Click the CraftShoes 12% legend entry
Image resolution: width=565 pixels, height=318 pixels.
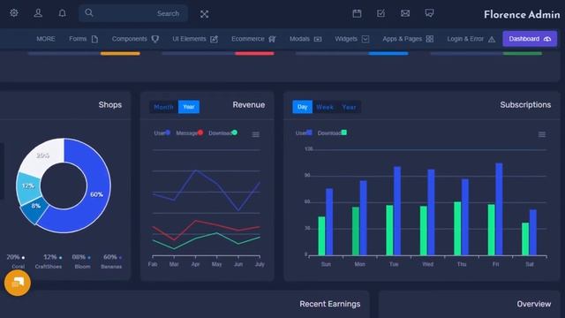49,261
